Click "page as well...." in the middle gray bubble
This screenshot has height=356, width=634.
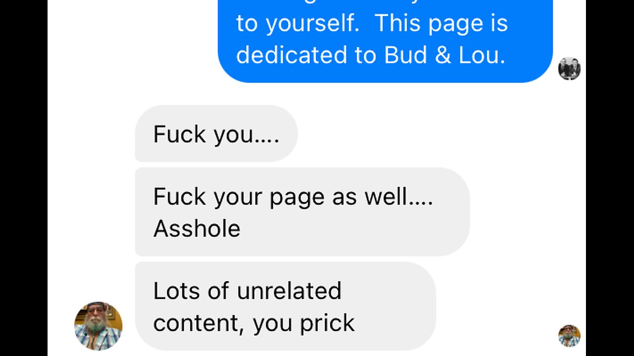pyautogui.click(x=351, y=197)
